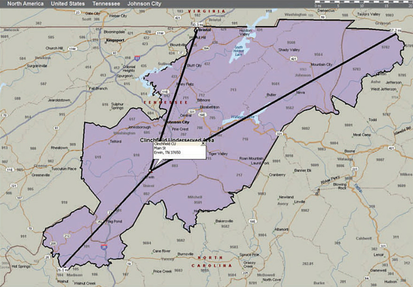Click the 19E highway shield near Roan Mountain
Viewport: 413px width, 287px height.
pos(252,221)
